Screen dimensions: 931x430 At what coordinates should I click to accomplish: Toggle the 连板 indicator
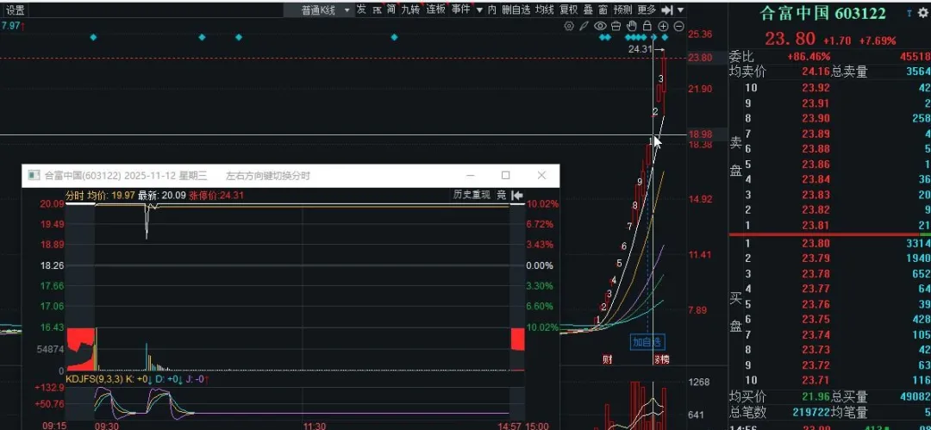(x=436, y=9)
